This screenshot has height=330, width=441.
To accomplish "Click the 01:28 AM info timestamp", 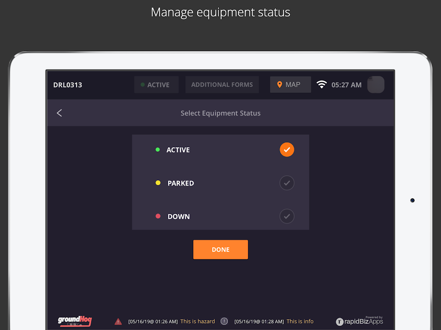I will point(259,322).
